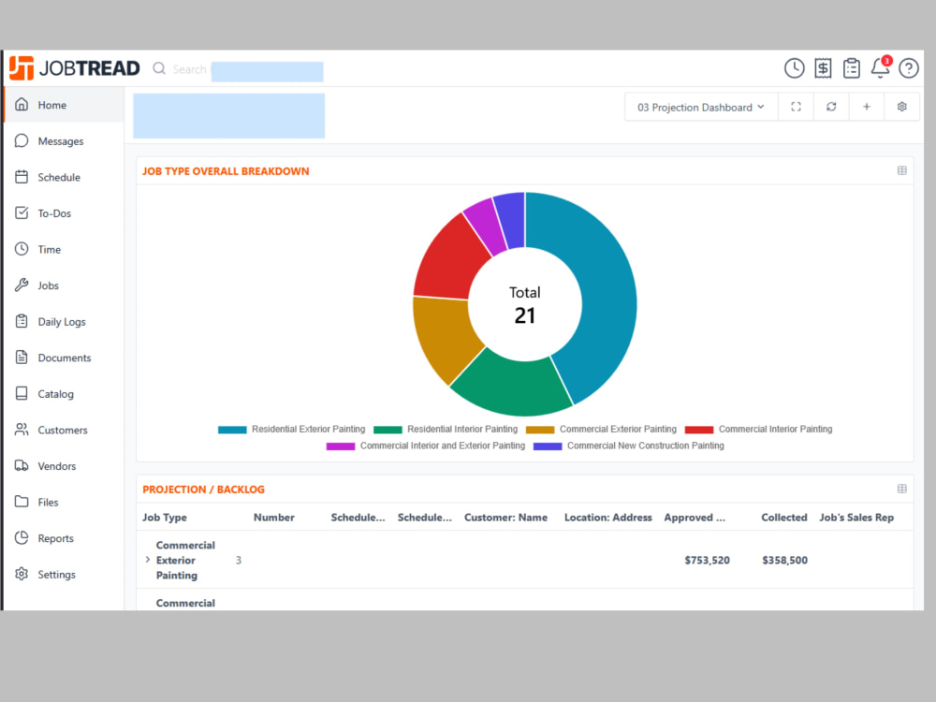
Task: Open the notifications bell icon
Action: pyautogui.click(x=881, y=67)
